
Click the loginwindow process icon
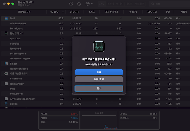(6, 84)
